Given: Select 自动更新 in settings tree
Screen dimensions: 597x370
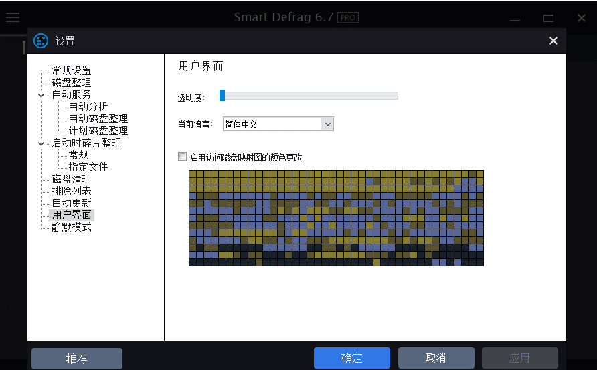Looking at the screenshot, I should [72, 203].
